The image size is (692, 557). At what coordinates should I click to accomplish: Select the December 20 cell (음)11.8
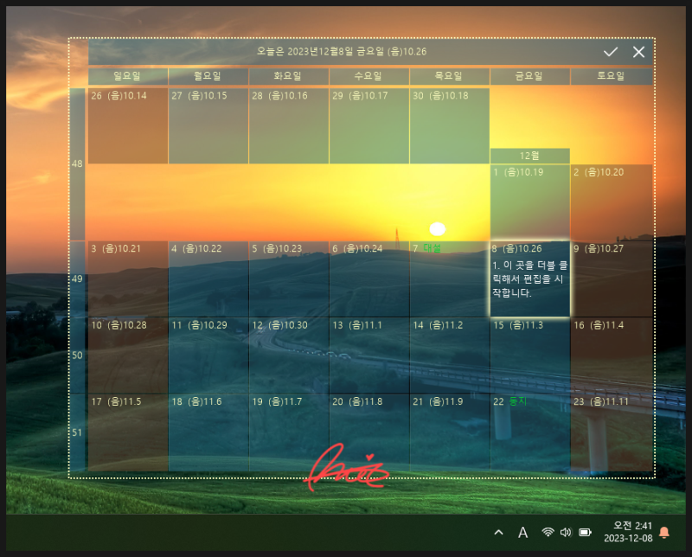[369, 432]
